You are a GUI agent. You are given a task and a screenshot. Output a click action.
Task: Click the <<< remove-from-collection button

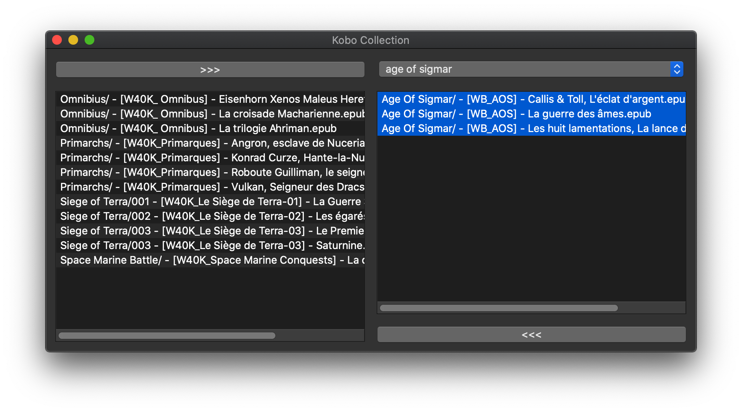531,334
